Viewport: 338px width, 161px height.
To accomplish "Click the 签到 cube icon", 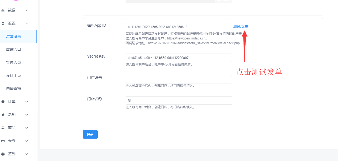I will click(3, 154).
